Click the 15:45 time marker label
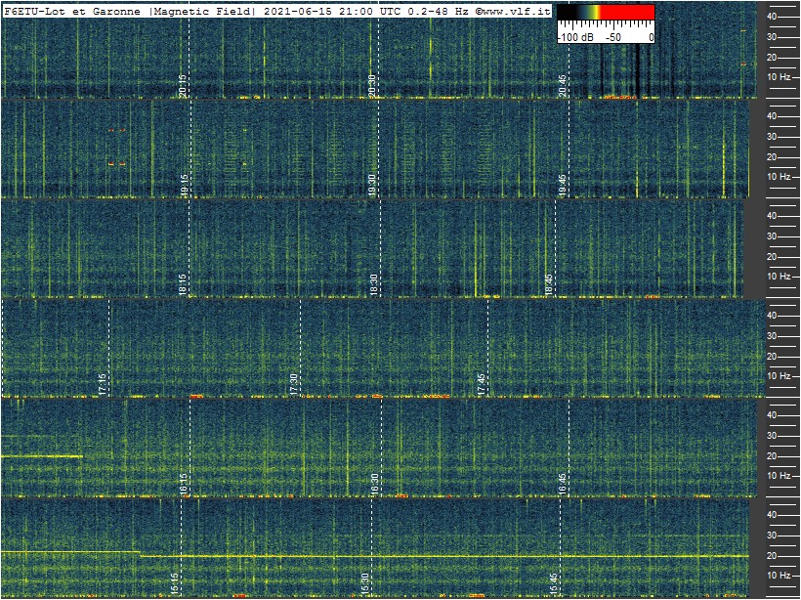Image resolution: width=801 pixels, height=600 pixels. (x=554, y=583)
